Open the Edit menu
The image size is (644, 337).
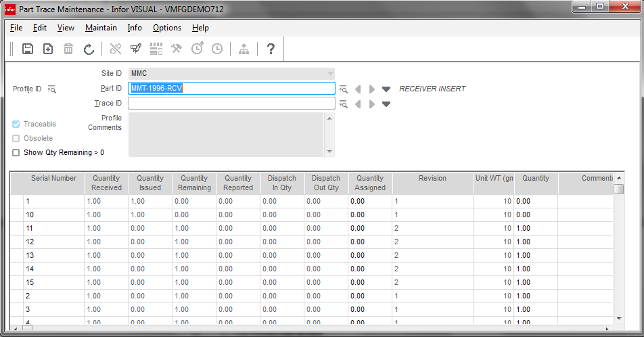[40, 28]
